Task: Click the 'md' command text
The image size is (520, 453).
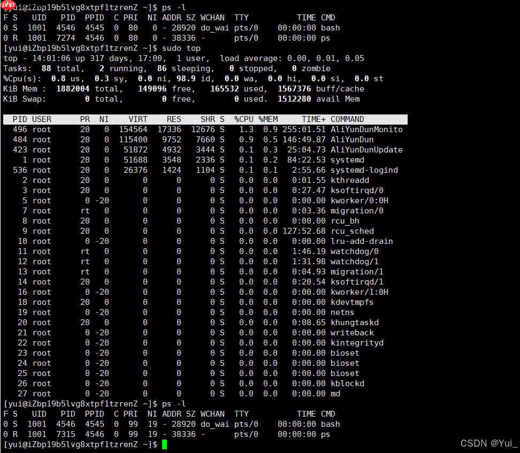Action: click(335, 394)
